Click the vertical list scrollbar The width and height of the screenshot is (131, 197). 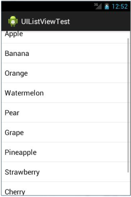point(128,105)
